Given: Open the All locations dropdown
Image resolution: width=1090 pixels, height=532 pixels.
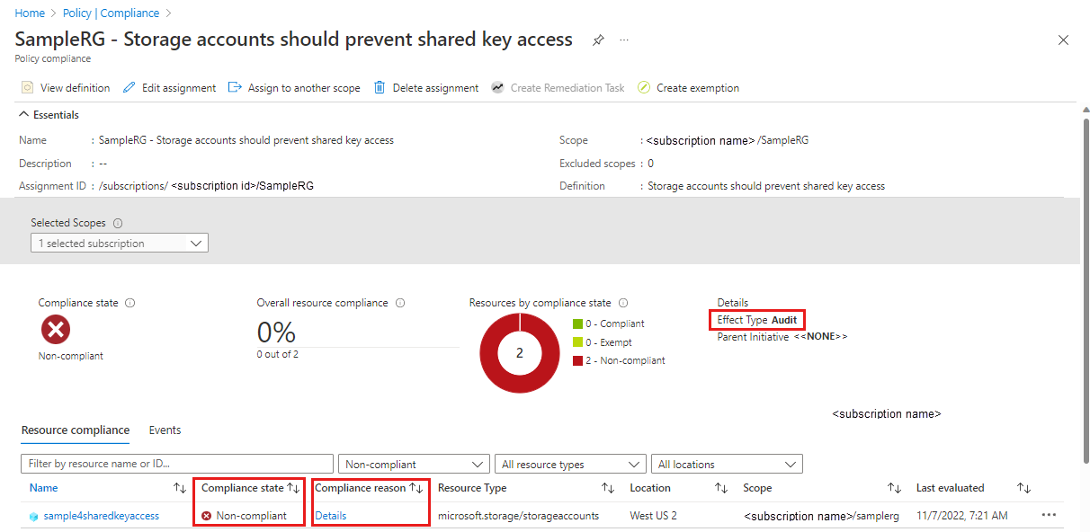Looking at the screenshot, I should 727,465.
